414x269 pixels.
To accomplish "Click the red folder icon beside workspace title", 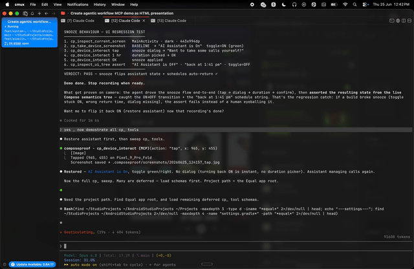I will coord(63,13).
